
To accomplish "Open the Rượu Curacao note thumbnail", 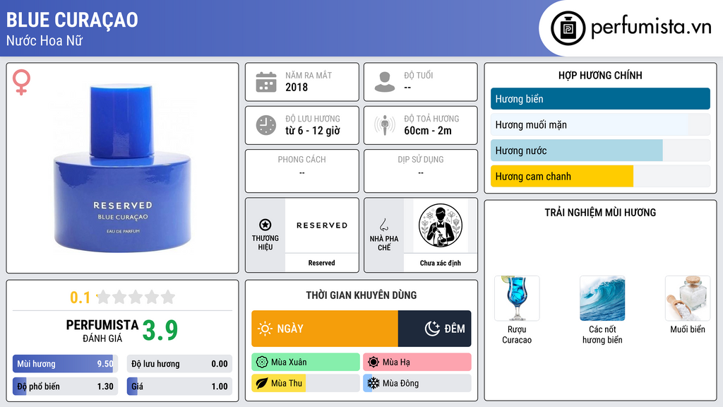I will click(x=517, y=298).
